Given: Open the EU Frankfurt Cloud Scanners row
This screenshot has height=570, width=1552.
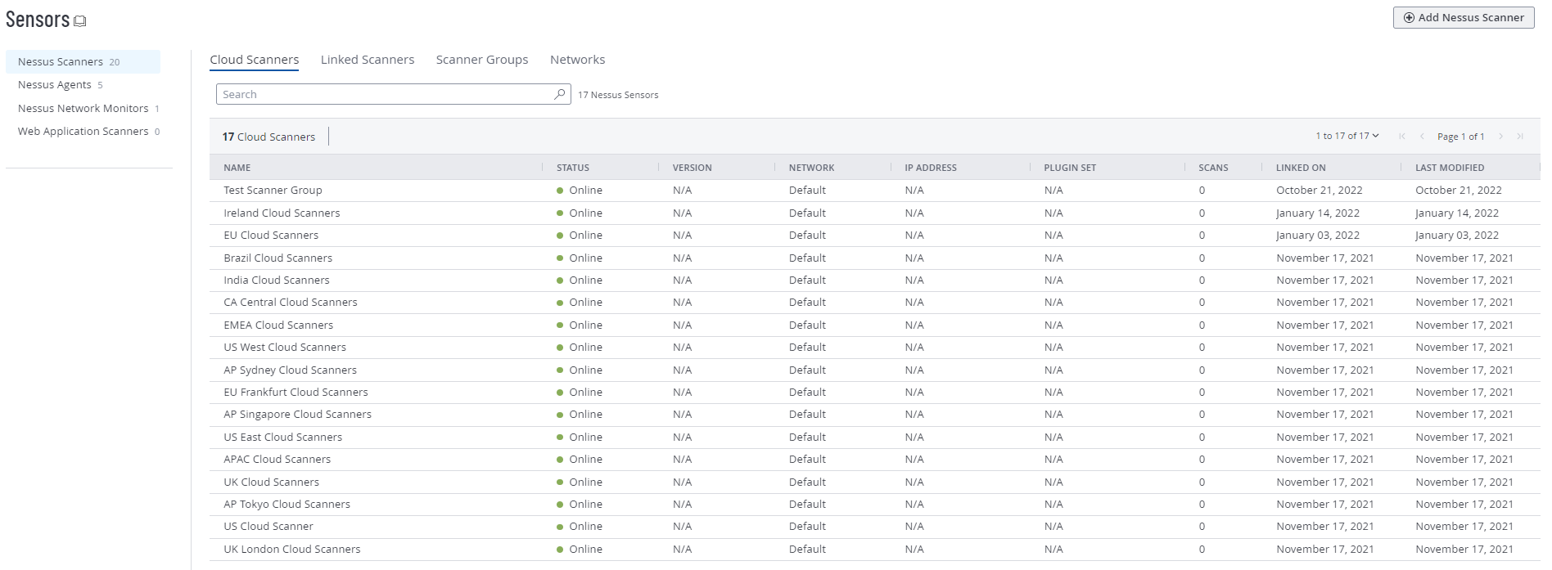Looking at the screenshot, I should (875, 393).
